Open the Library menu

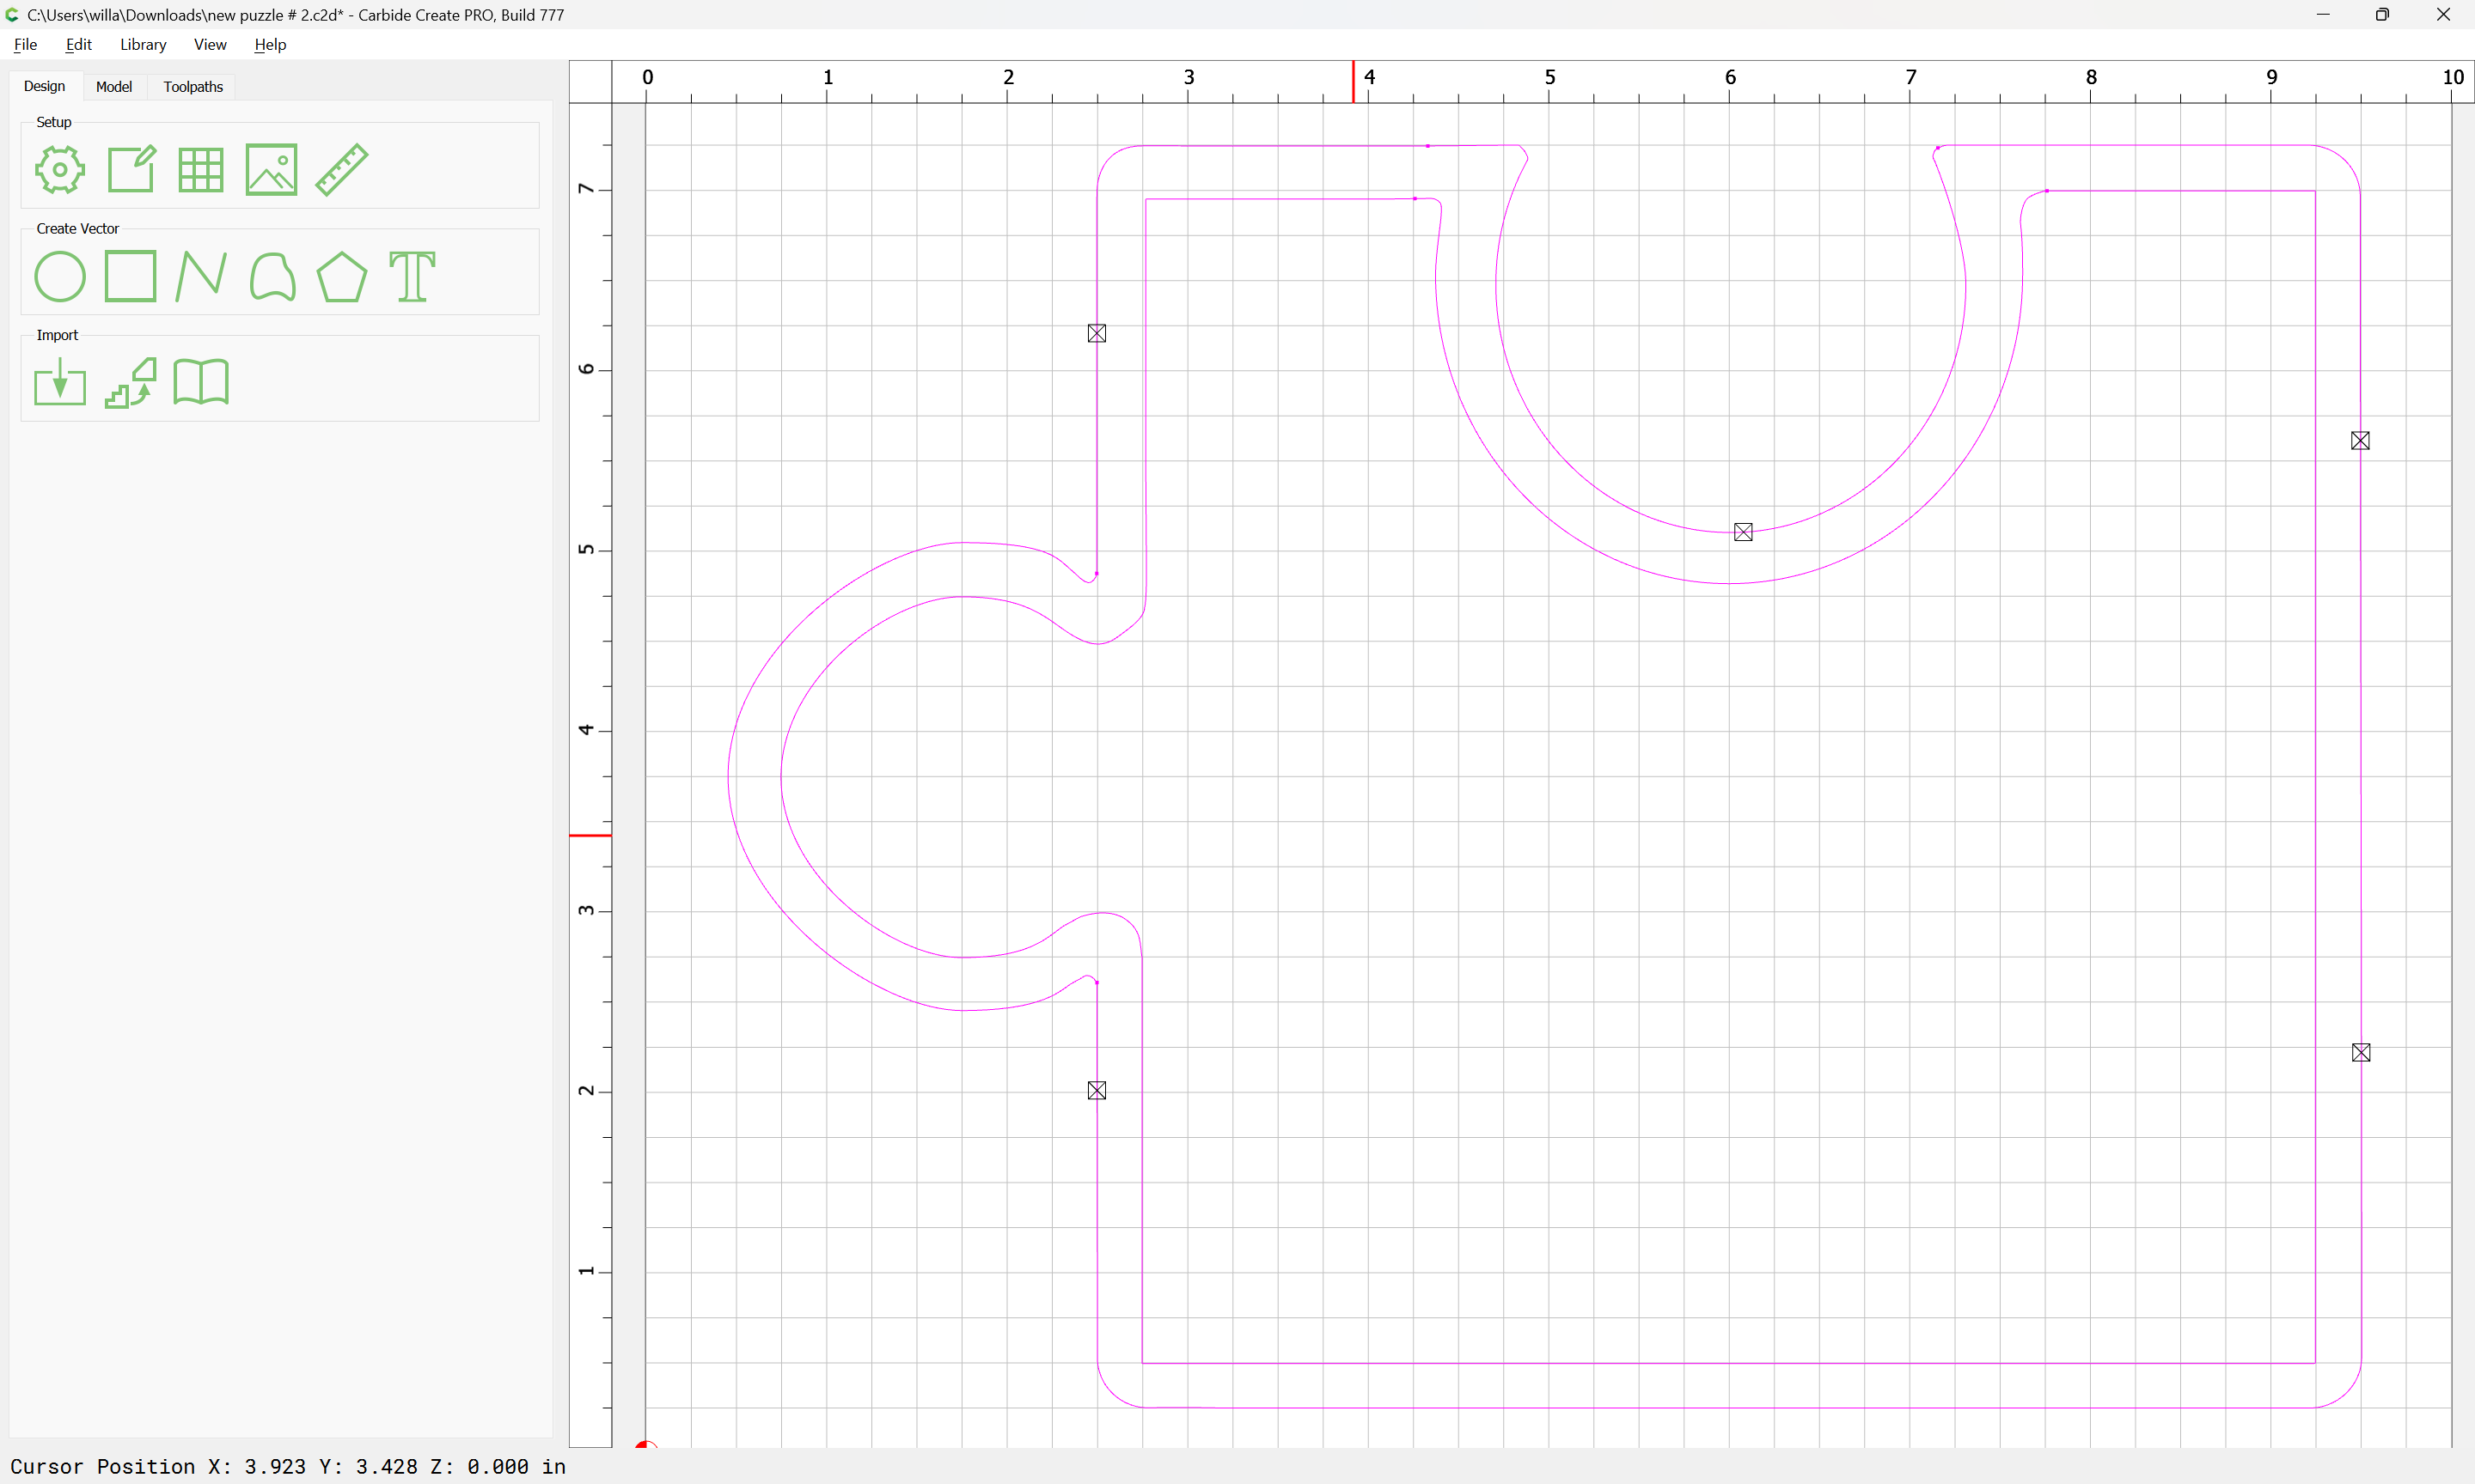[x=143, y=44]
